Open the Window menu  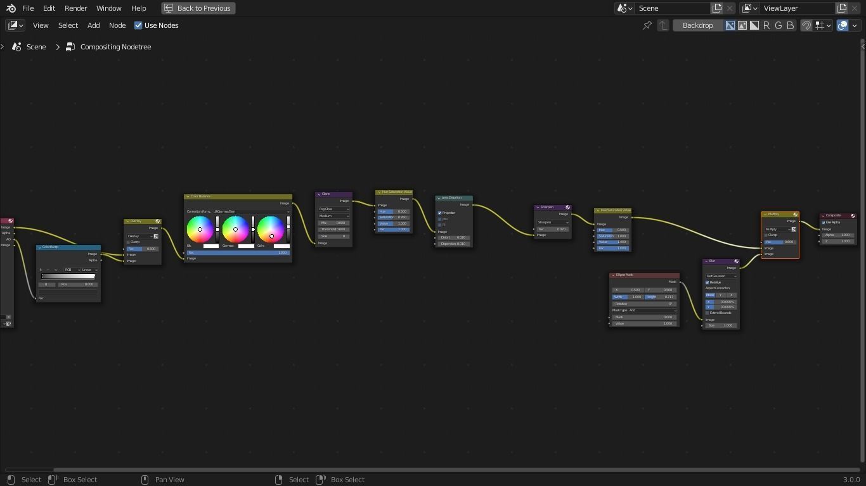click(x=108, y=8)
